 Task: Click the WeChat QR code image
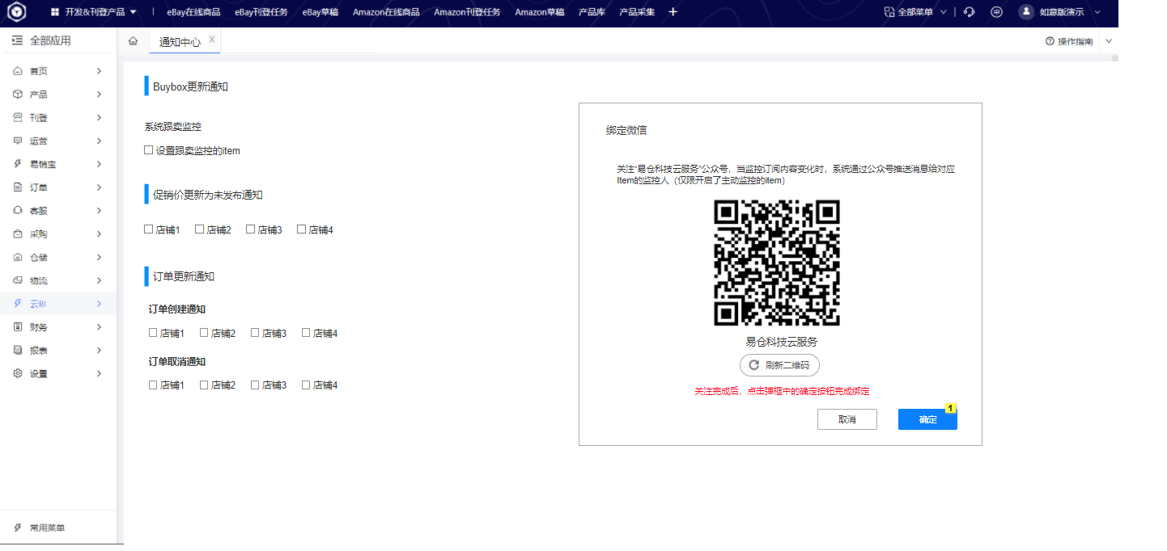click(777, 263)
